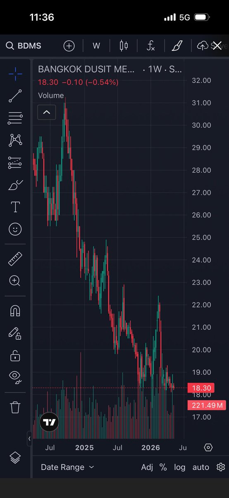Open the brush chart-design icon in top bar
This screenshot has width=229, height=498.
tap(178, 46)
